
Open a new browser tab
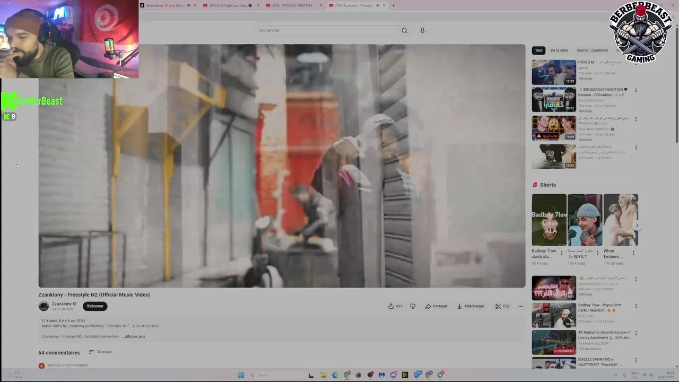(x=393, y=5)
